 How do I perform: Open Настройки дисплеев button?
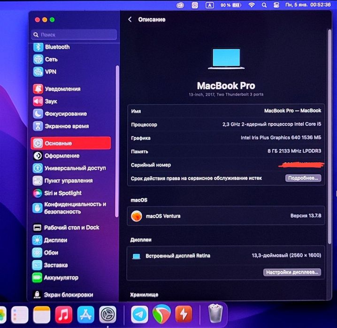[292, 272]
